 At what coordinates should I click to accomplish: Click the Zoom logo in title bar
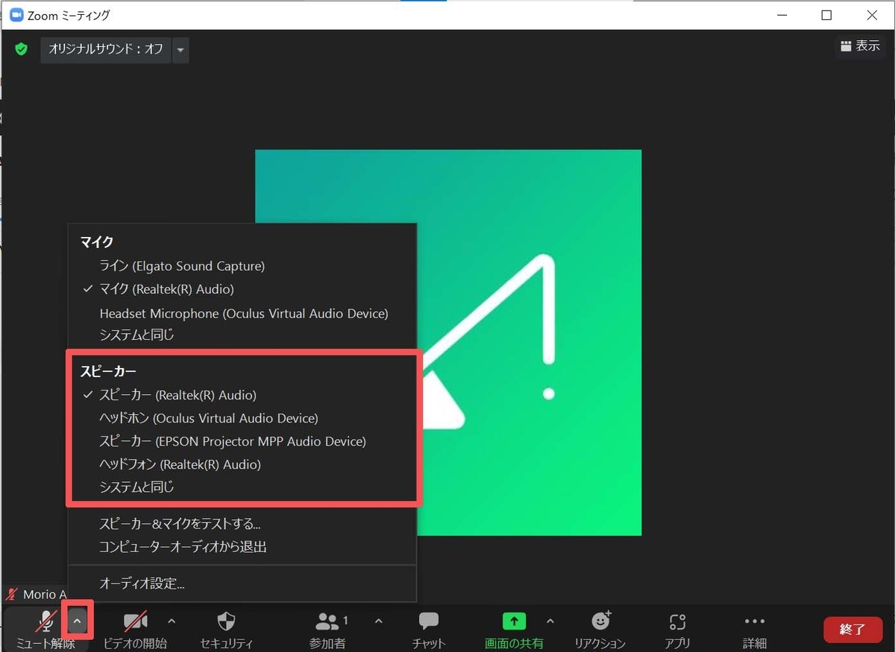click(x=16, y=15)
